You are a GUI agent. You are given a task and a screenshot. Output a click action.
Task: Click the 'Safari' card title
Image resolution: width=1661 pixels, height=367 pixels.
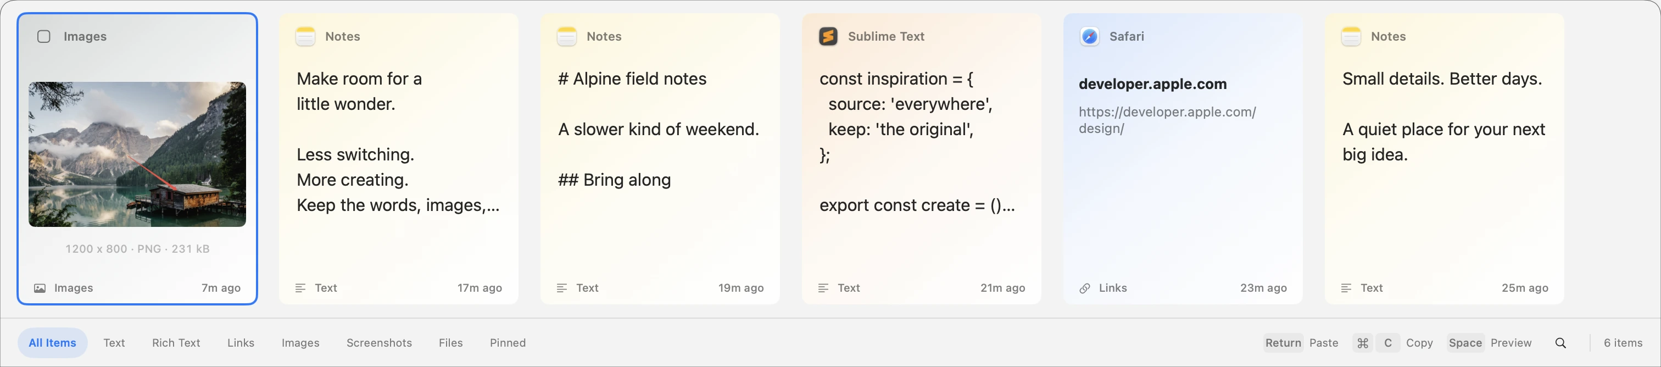pos(1127,37)
